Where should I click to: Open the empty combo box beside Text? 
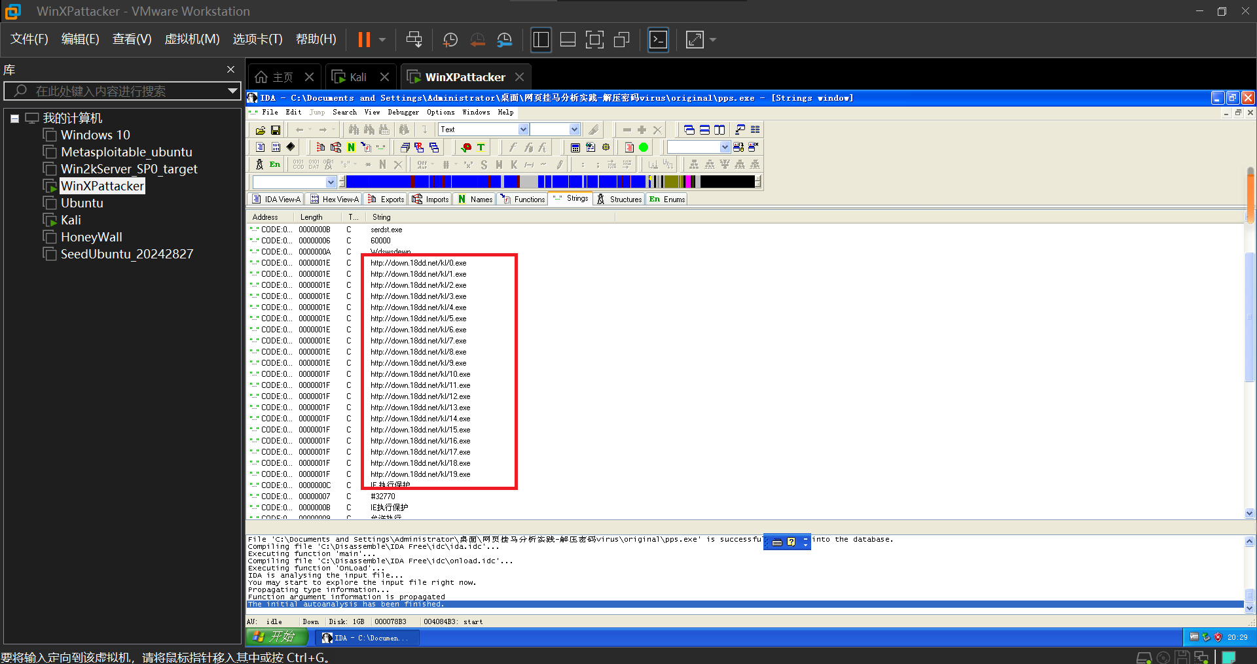[555, 130]
